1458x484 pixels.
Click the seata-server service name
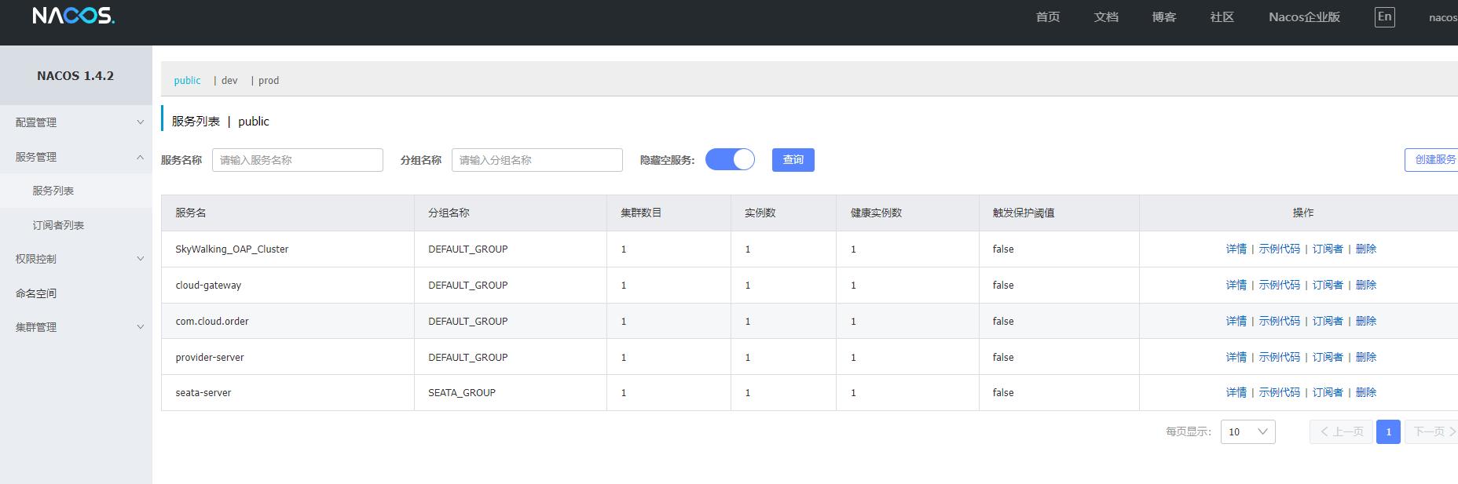pos(203,393)
